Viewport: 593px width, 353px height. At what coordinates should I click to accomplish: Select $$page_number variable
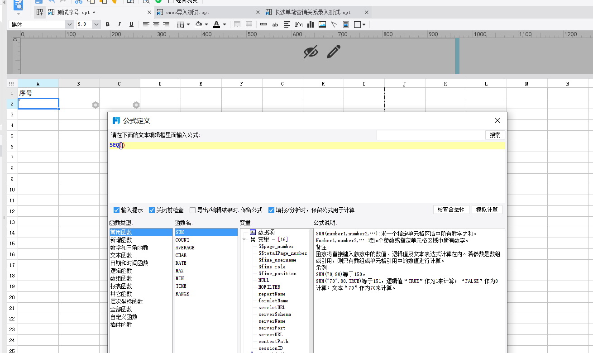coord(276,246)
